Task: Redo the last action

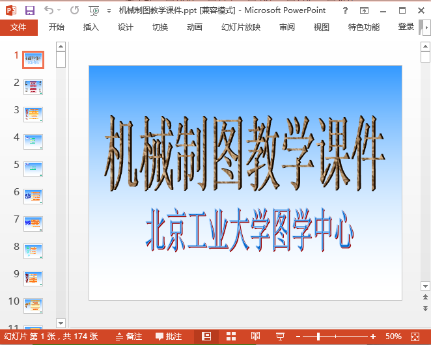Action: 74,10
